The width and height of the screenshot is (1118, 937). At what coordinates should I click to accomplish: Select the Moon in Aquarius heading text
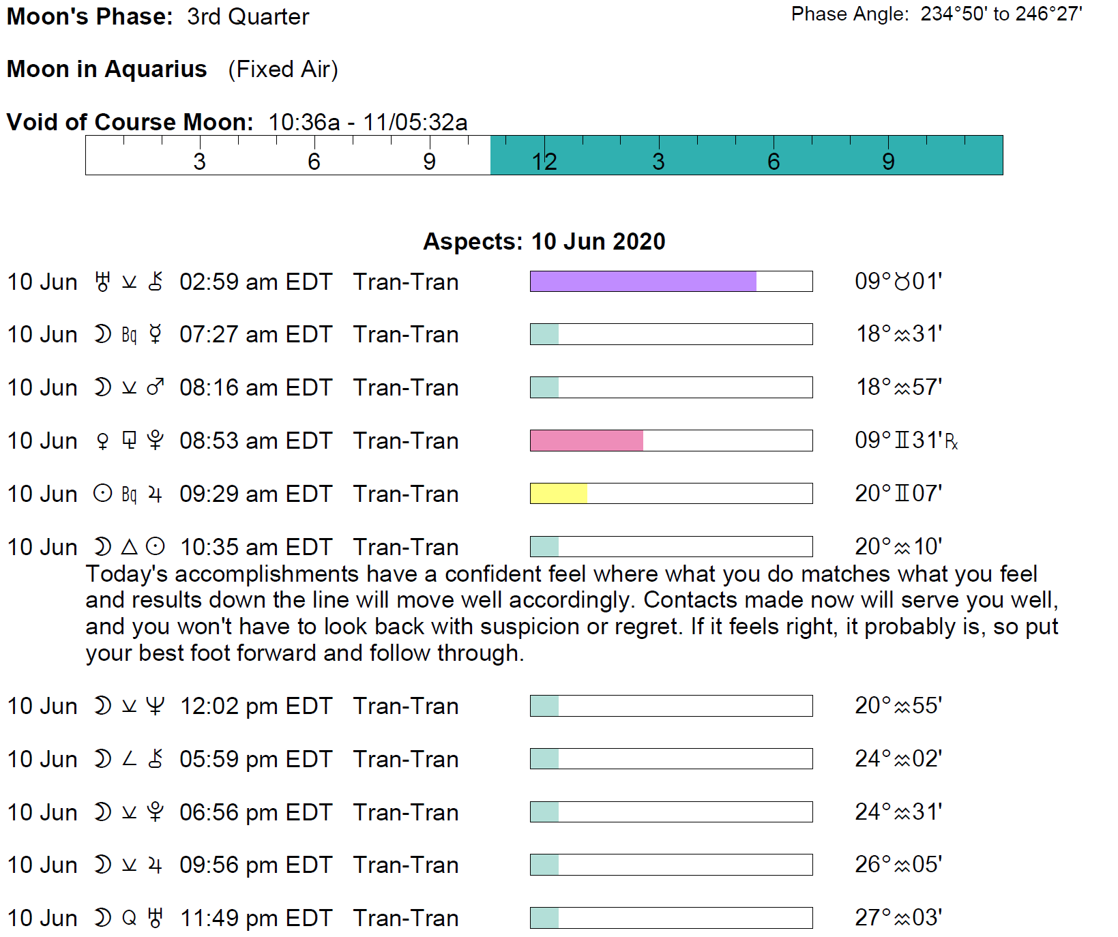pos(106,69)
